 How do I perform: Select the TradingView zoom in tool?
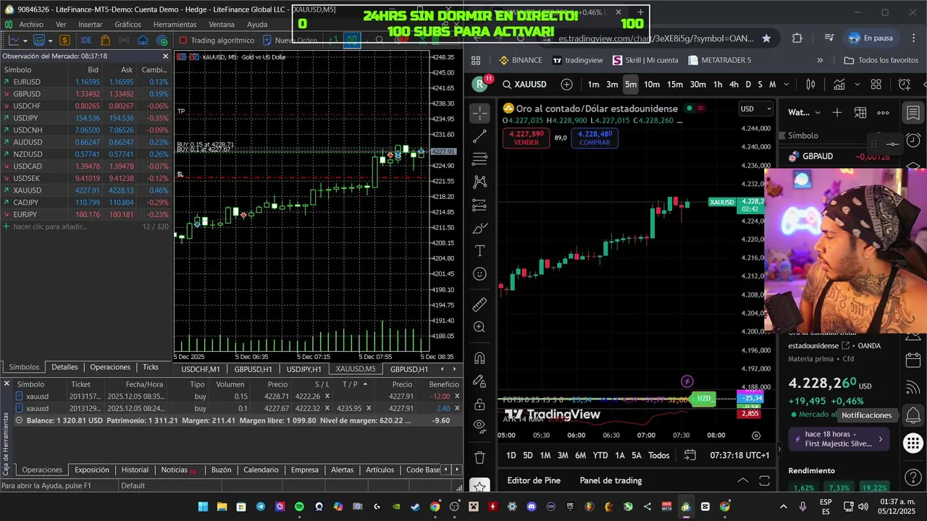[x=479, y=327]
